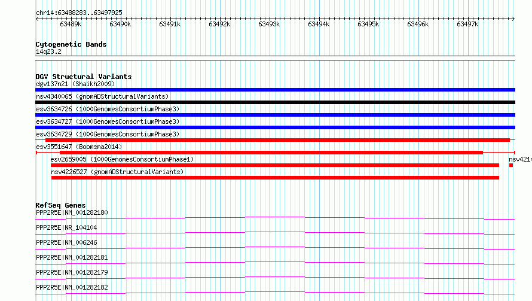Image resolution: width=532 pixels, height=301 pixels.
Task: Click the small red nsv421 variant block
Action: point(511,165)
